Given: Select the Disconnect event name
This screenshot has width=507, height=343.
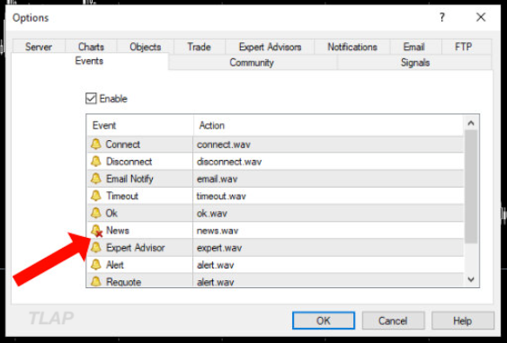Looking at the screenshot, I should [x=129, y=162].
